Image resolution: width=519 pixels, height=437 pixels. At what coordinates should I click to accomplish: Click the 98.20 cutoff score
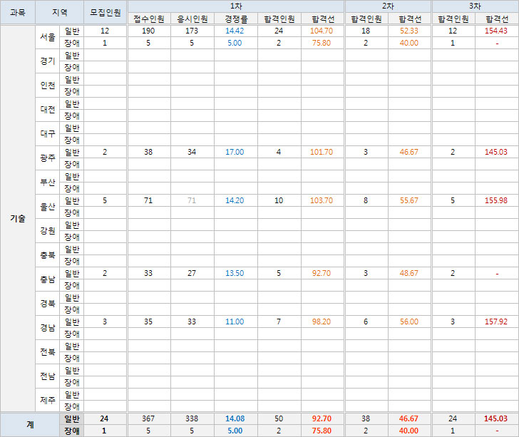(x=322, y=322)
